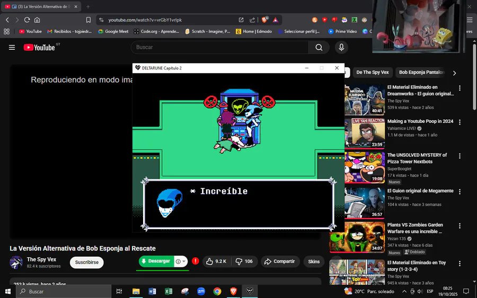Open Windows Task View button
Viewport: 477px width, 298px height.
[119, 291]
